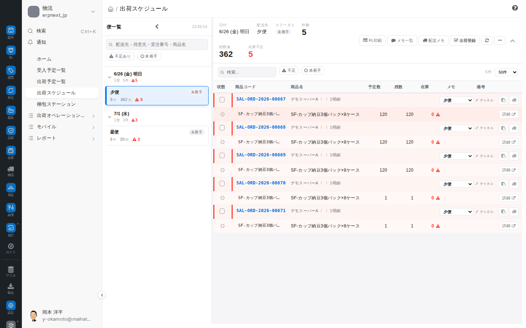Click copy icon for SAL-ORD-2026-00667 row
This screenshot has width=526, height=328.
[x=503, y=100]
